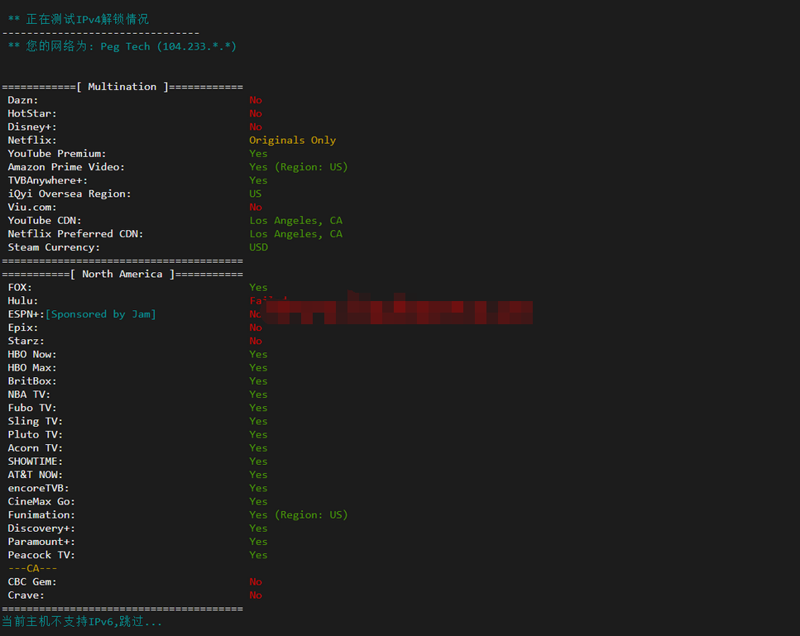The width and height of the screenshot is (800, 636).
Task: Click the "Disney+:" label
Action: click(x=32, y=127)
